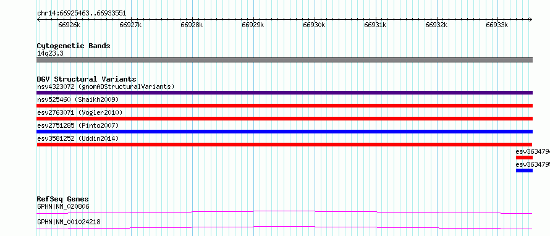This screenshot has width=550, height=236.
Task: Click the nsv4323072 gnomAD purple variant bar
Action: coord(284,93)
